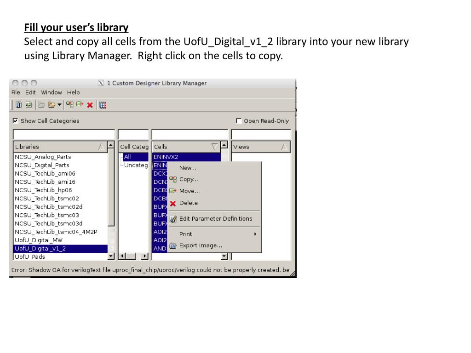Select the NCSU_TechLib_tsmc03 library
The height and width of the screenshot is (353, 471).
click(61, 215)
